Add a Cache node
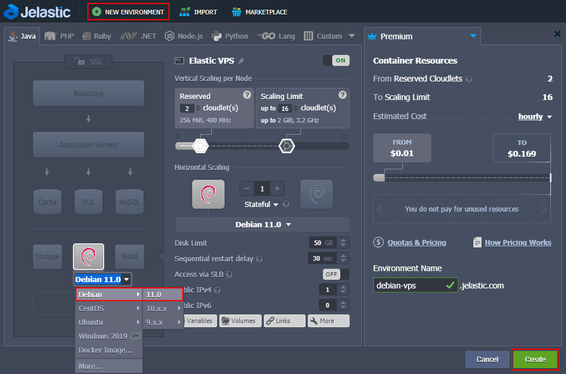 (47, 202)
